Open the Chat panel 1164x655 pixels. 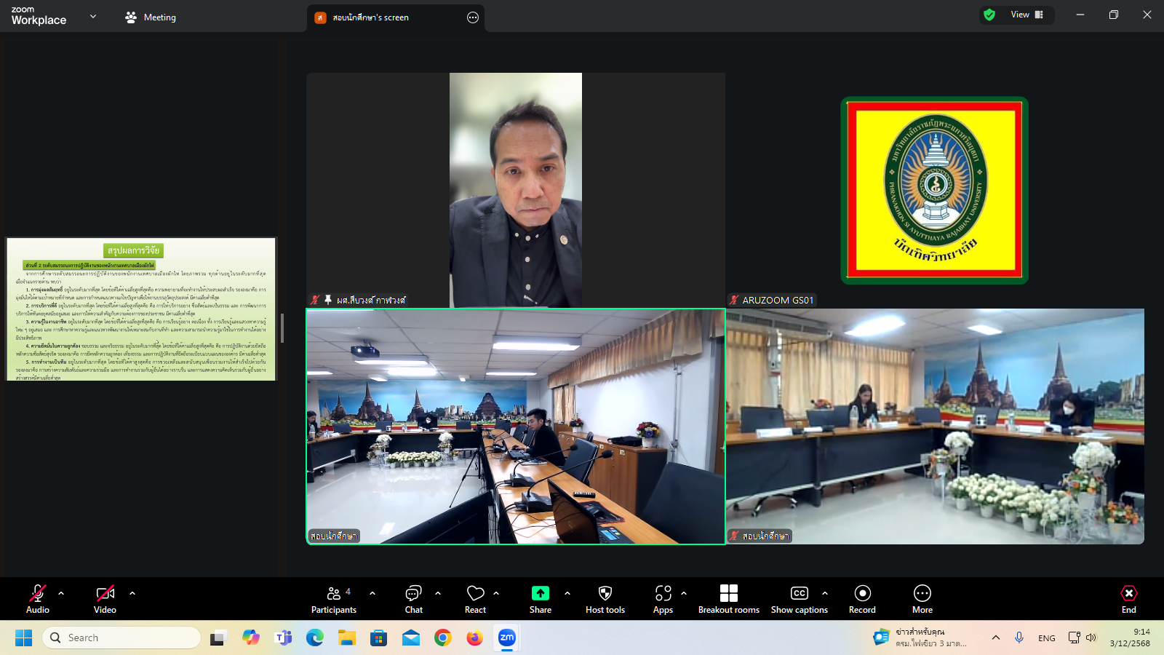413,599
